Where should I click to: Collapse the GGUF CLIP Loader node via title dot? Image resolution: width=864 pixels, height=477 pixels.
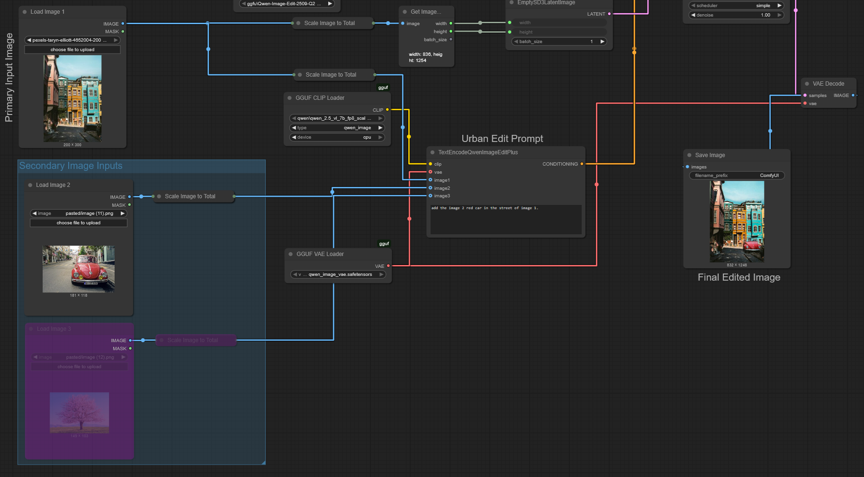pyautogui.click(x=290, y=98)
